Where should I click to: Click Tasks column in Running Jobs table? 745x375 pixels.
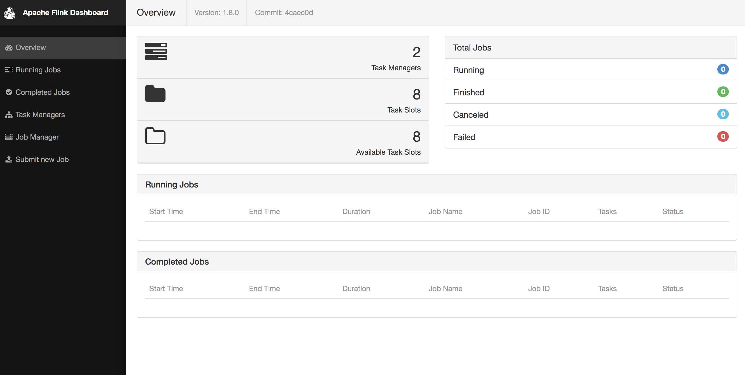607,212
